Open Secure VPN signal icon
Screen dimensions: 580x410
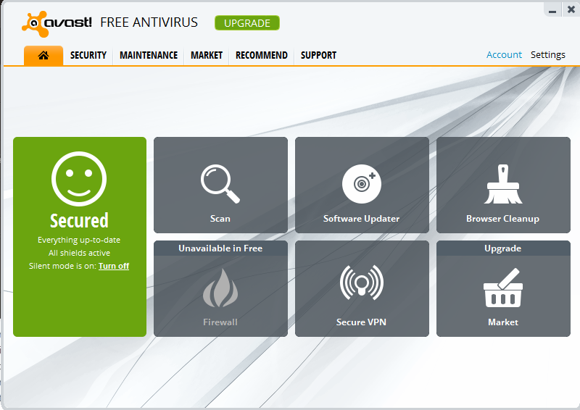[x=361, y=283]
